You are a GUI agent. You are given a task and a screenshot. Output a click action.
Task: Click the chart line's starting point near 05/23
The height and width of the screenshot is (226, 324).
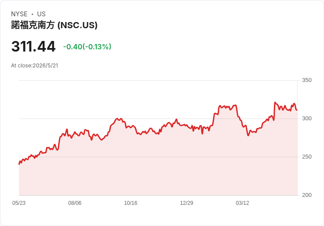click(19, 164)
